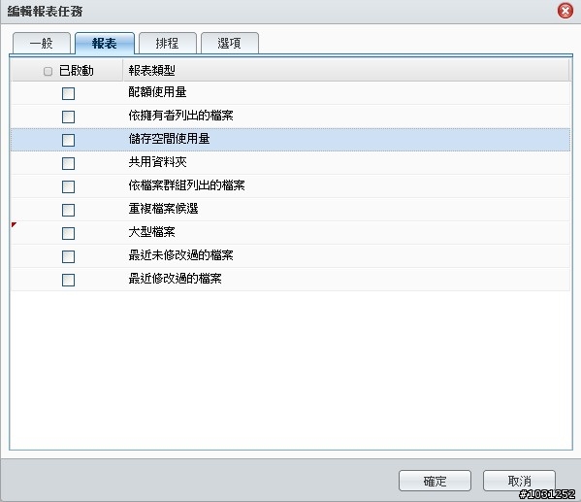Enable the 配額使用量 report checkbox
The image size is (581, 502).
pyautogui.click(x=68, y=93)
